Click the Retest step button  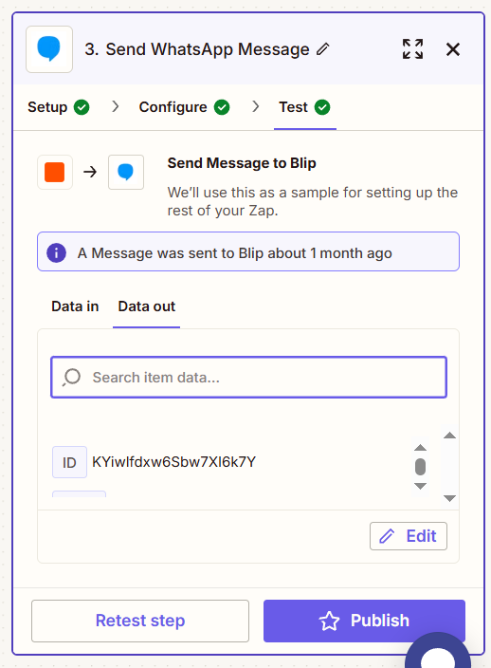pos(140,621)
